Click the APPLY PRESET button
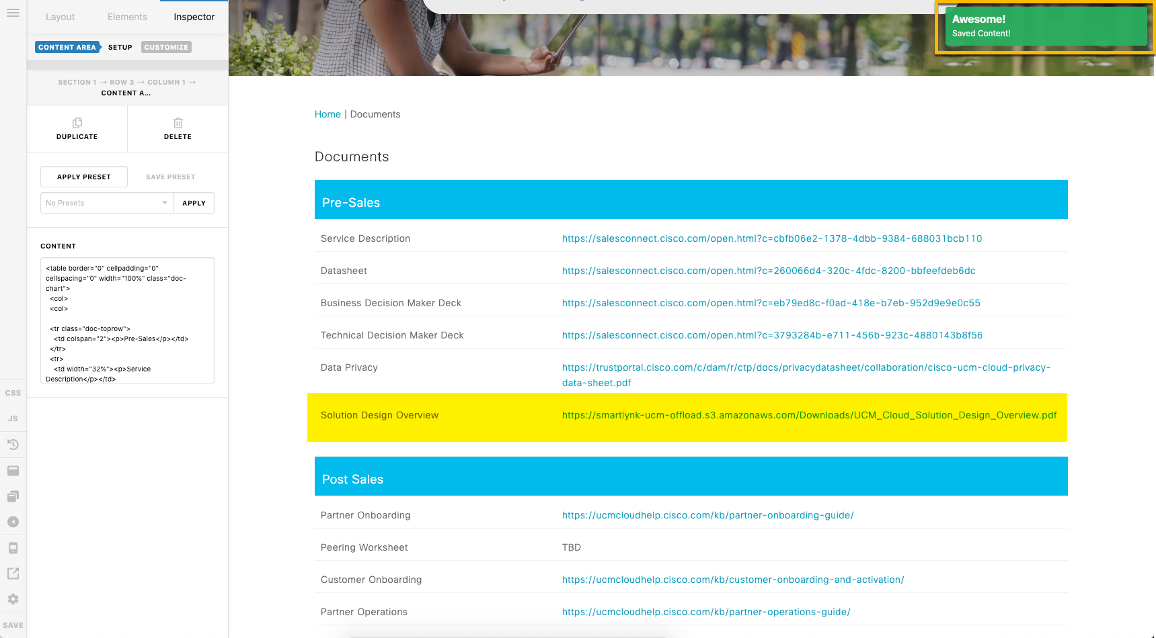This screenshot has width=1156, height=638. (x=84, y=177)
